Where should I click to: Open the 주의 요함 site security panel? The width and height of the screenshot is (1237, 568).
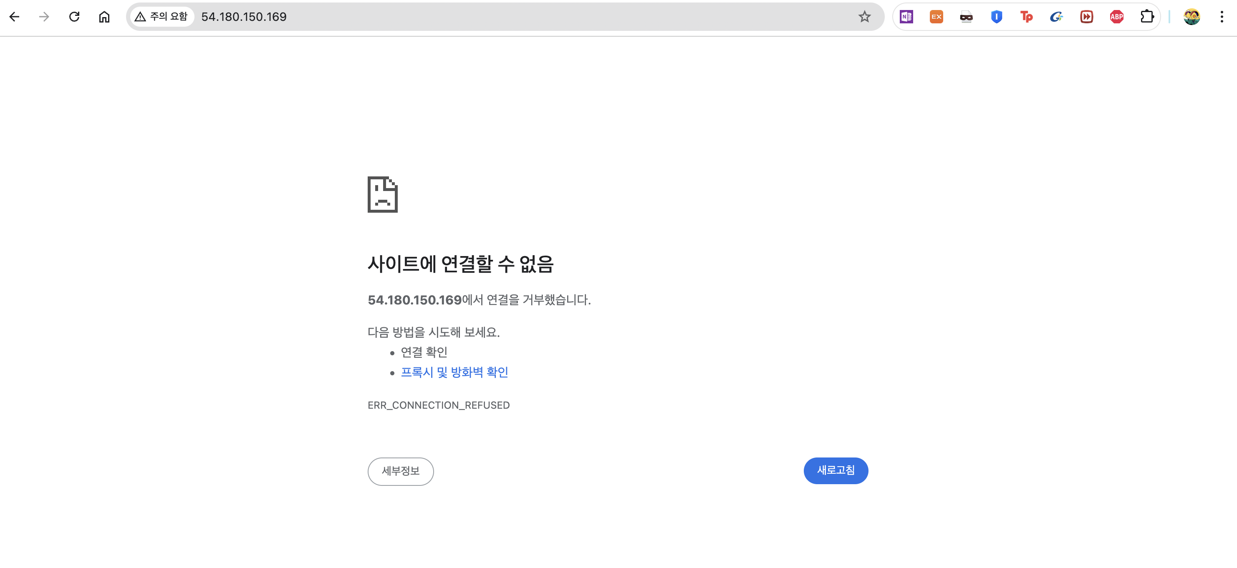[x=162, y=16]
